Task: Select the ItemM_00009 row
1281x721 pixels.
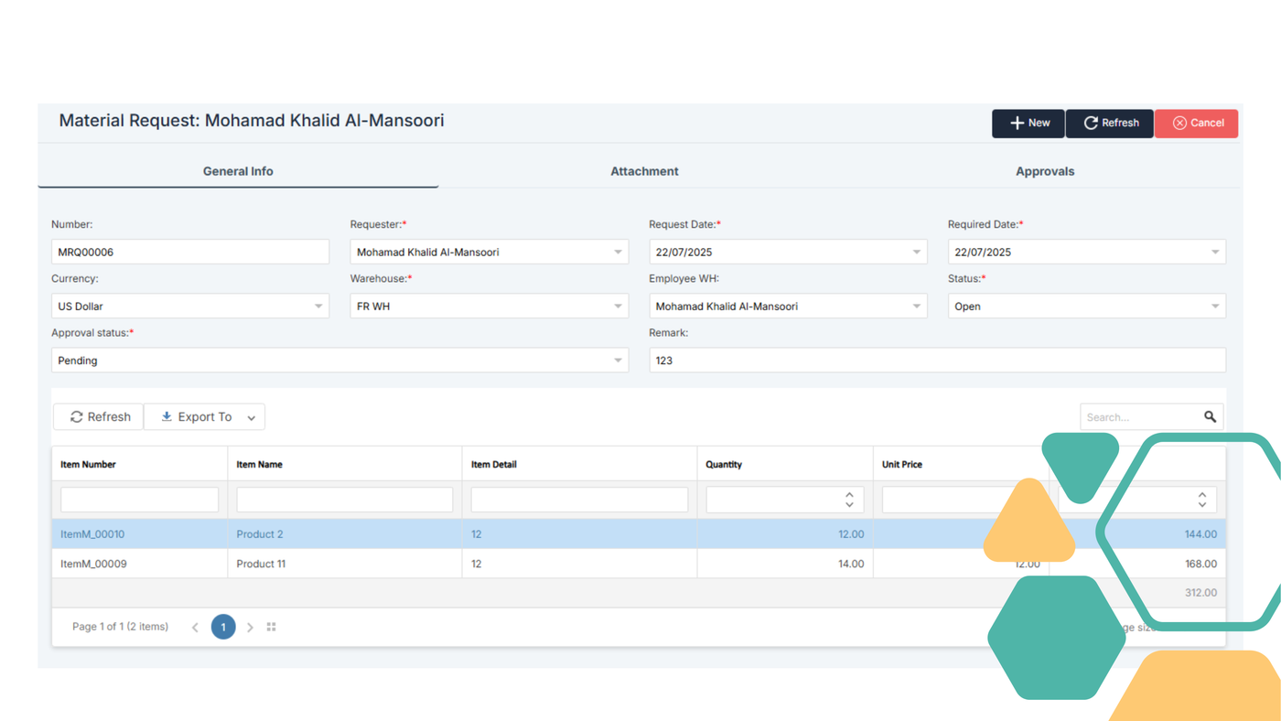Action: tap(93, 564)
